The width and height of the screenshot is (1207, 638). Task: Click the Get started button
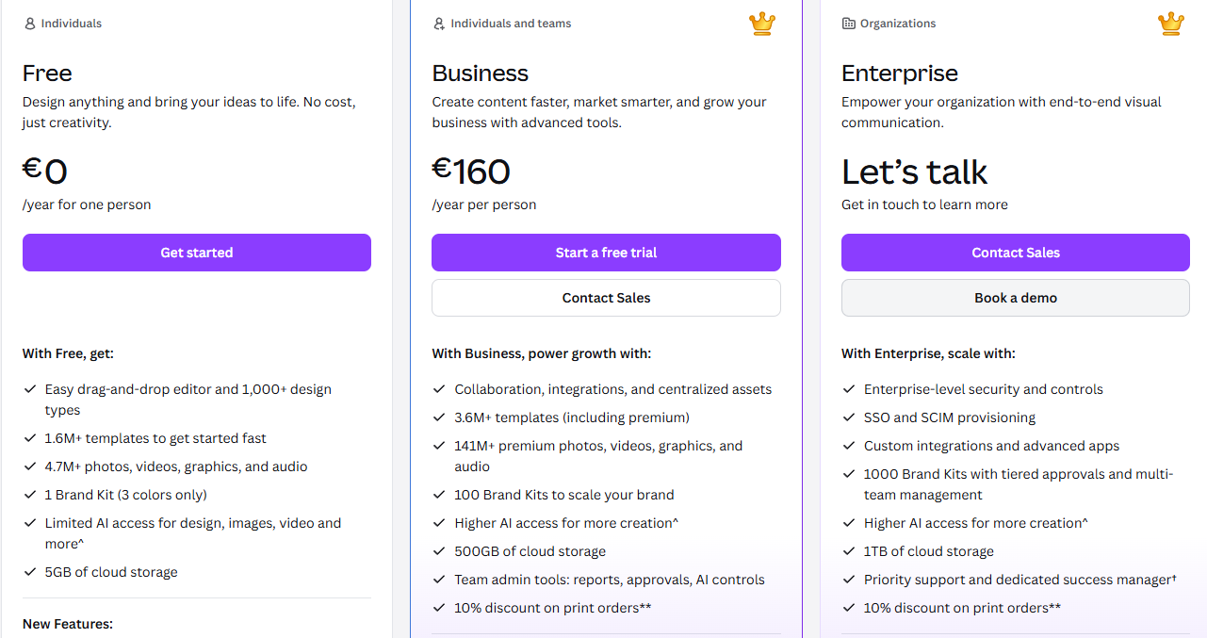pyautogui.click(x=197, y=253)
